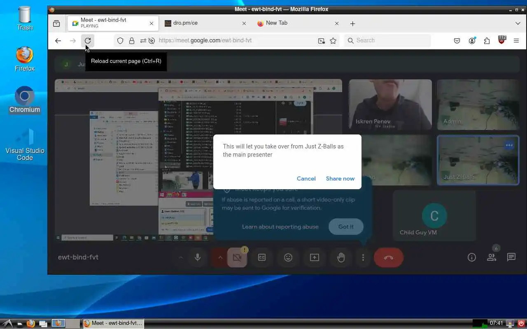The width and height of the screenshot is (527, 329).
Task: Click the red power button in tray
Action: click(x=521, y=323)
